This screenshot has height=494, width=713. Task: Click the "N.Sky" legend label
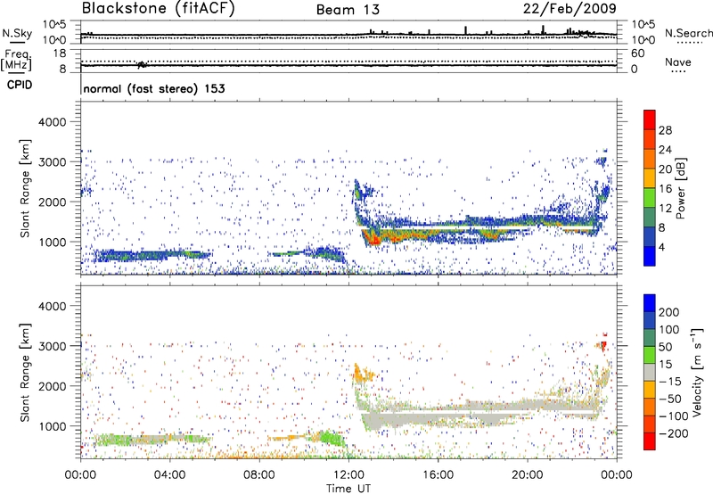tap(17, 33)
